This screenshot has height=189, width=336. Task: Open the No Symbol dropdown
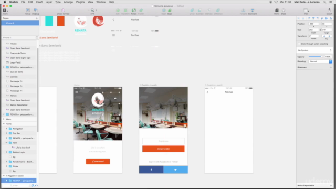[314, 50]
